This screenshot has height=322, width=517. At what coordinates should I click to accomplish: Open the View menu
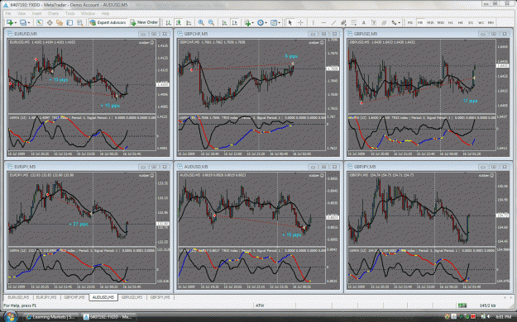tap(22, 13)
